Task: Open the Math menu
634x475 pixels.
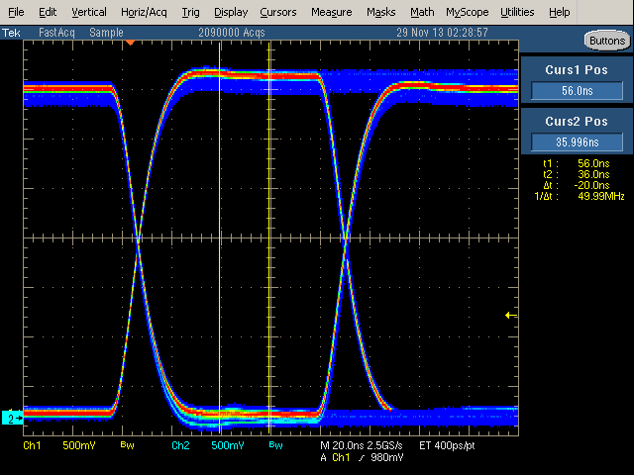Action: pos(422,12)
